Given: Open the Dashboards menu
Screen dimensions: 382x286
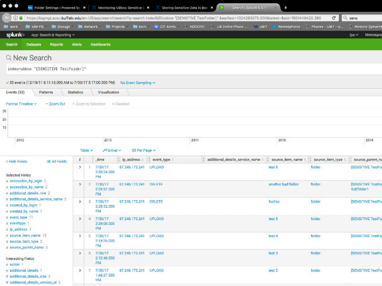Looking at the screenshot, I should pos(100,44).
